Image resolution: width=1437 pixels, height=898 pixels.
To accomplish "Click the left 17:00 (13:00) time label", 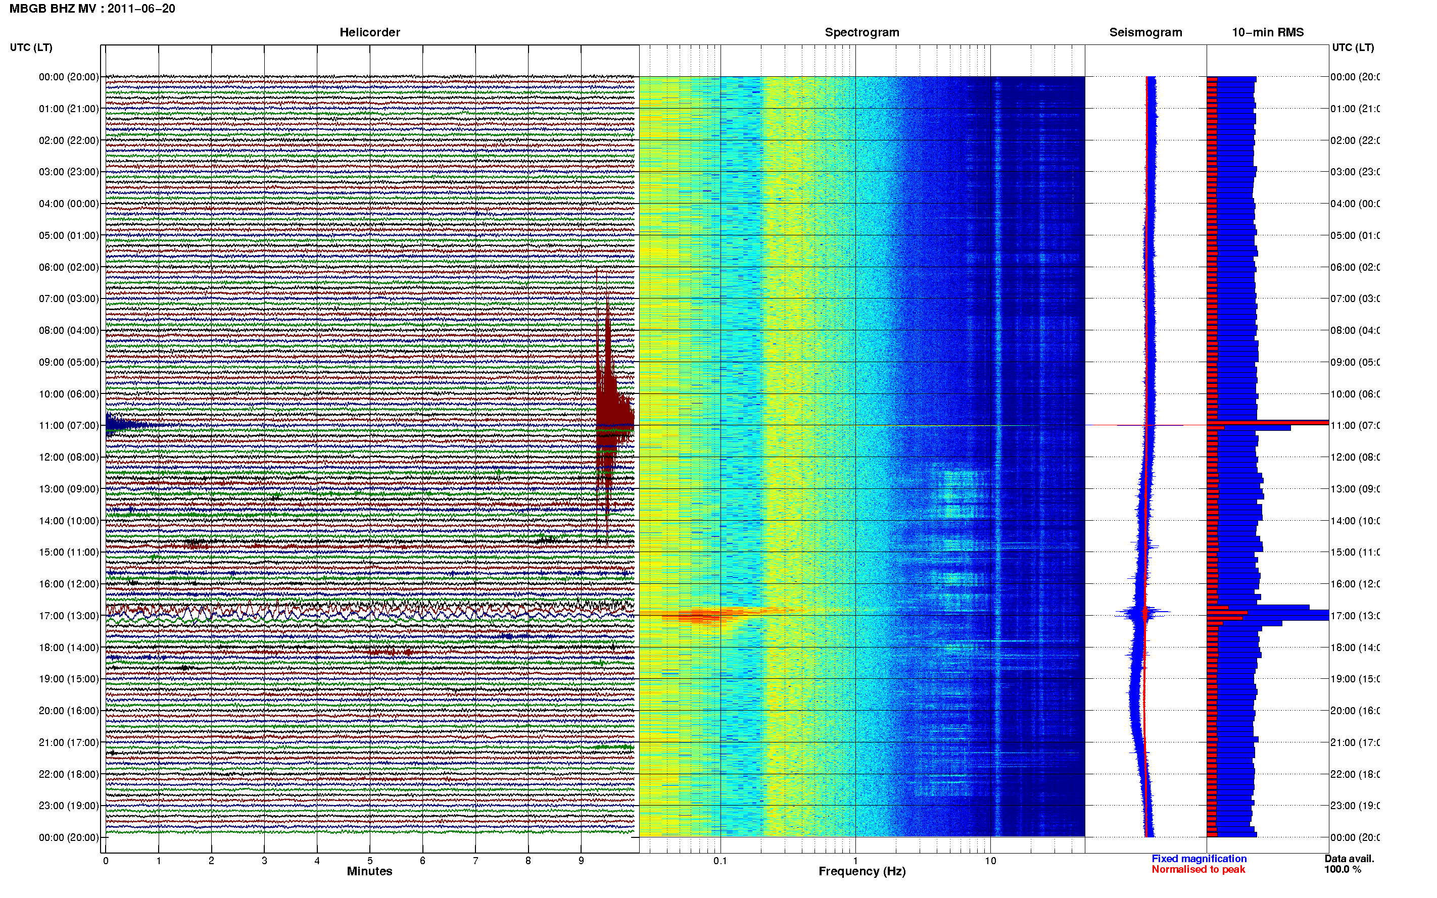I will click(x=69, y=615).
